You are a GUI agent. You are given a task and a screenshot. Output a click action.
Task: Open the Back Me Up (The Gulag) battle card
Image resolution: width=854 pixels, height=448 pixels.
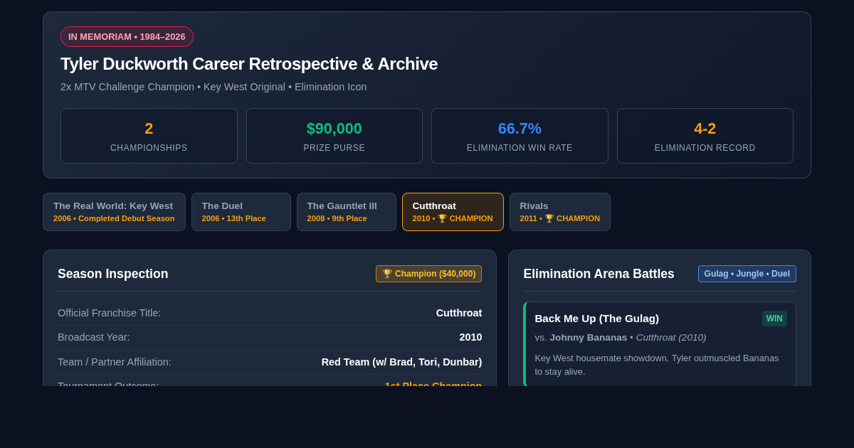pyautogui.click(x=660, y=344)
